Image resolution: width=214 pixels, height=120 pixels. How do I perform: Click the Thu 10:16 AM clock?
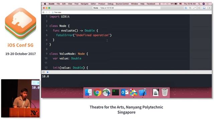coord(190,4)
